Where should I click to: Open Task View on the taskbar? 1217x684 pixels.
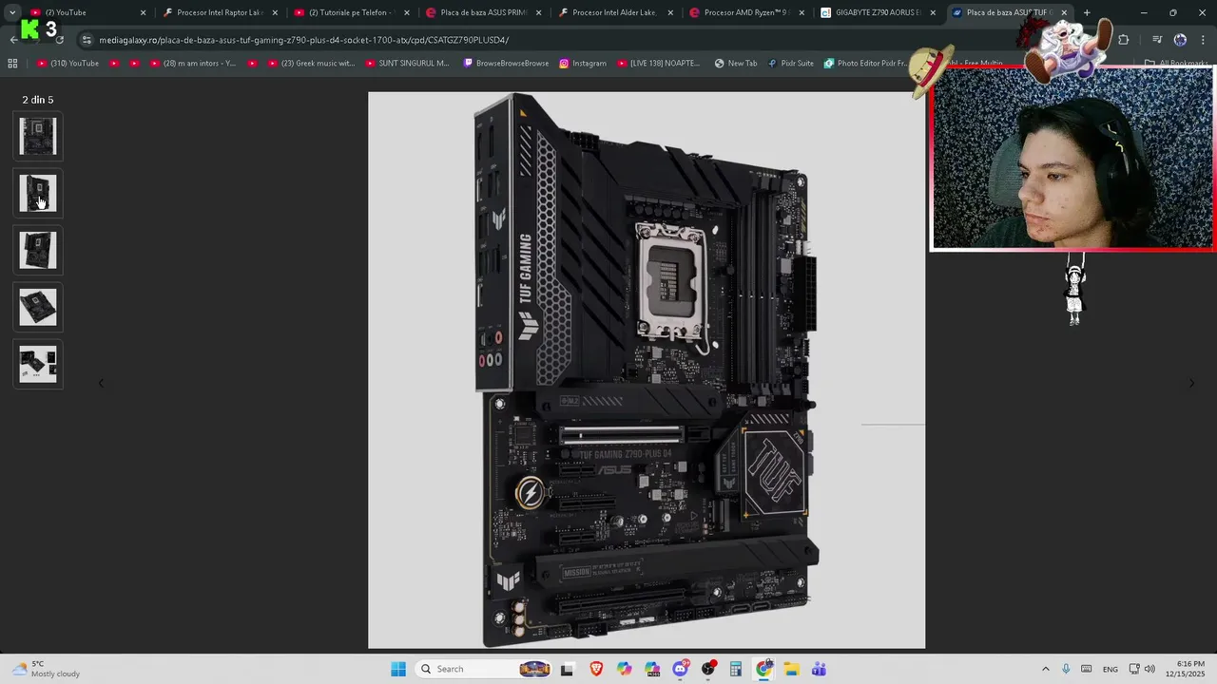click(568, 669)
